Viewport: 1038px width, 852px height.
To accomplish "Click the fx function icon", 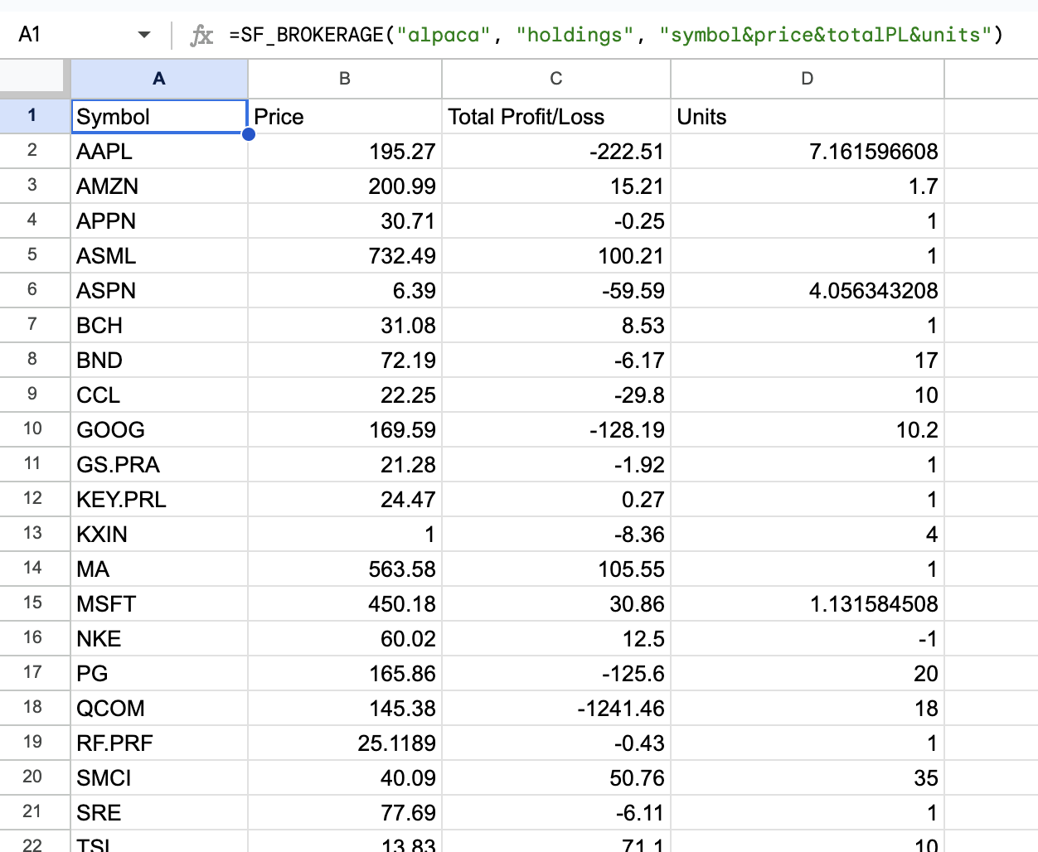I will pyautogui.click(x=201, y=35).
